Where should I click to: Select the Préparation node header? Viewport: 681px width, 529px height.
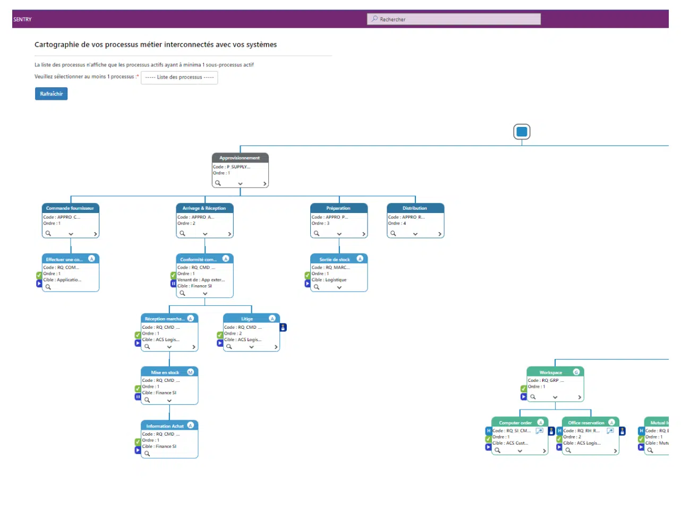tap(338, 208)
